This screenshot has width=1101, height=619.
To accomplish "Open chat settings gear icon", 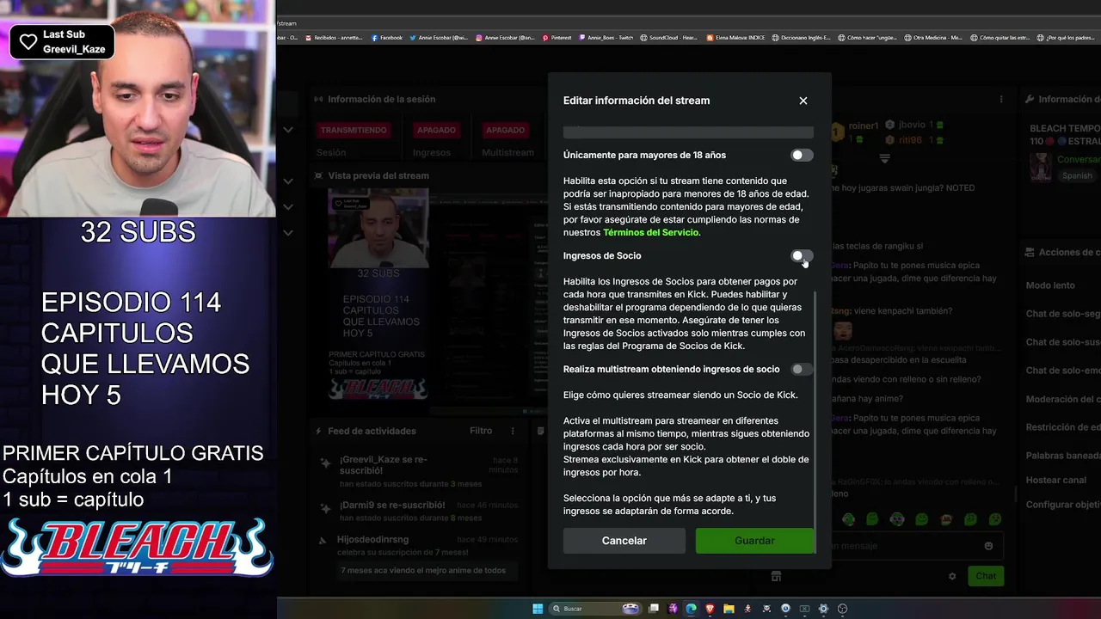I will pos(952,576).
